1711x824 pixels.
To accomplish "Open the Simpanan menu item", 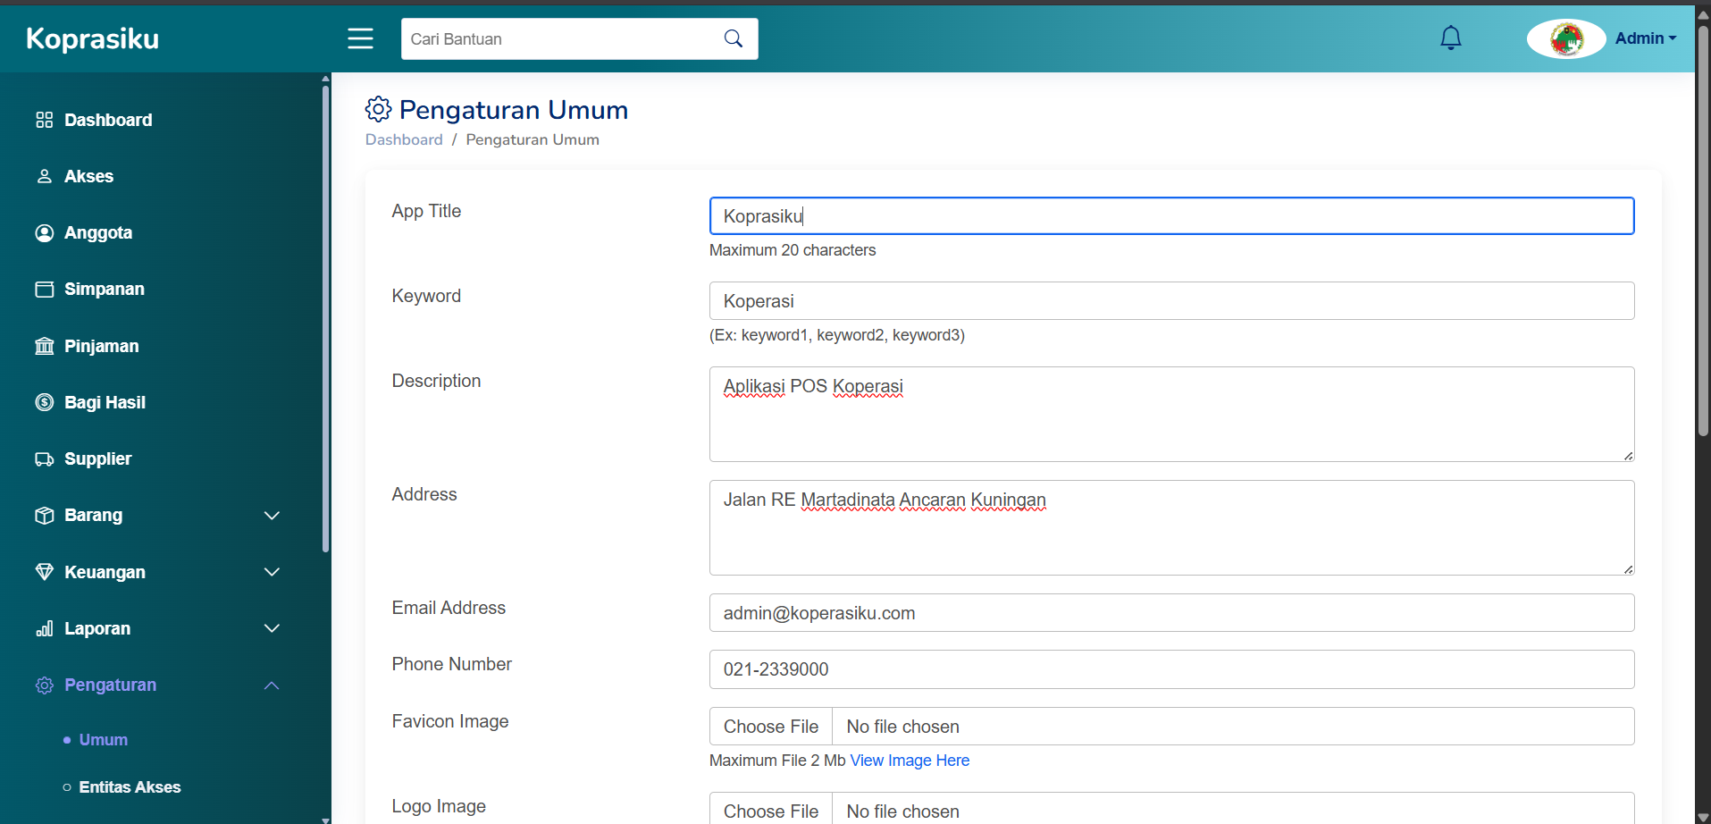I will (104, 290).
